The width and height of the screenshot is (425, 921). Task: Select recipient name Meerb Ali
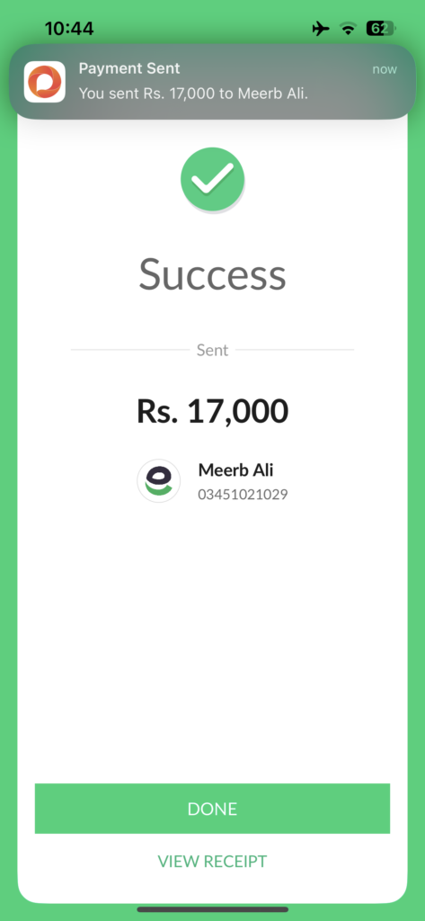(x=236, y=469)
